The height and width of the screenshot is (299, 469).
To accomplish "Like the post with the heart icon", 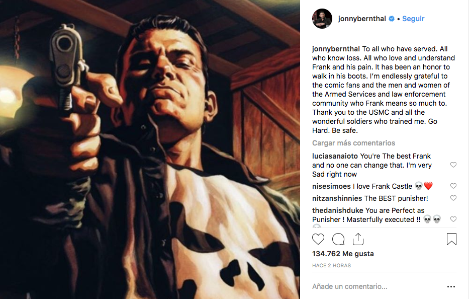I will coord(318,239).
